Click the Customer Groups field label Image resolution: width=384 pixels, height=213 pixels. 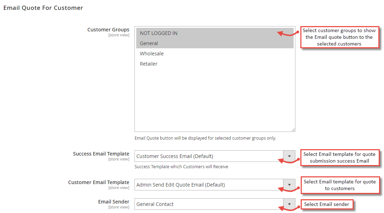(x=108, y=30)
